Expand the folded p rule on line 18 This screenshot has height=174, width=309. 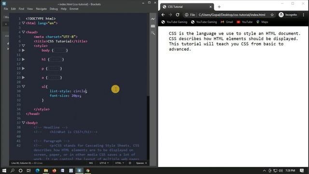click(x=24, y=69)
